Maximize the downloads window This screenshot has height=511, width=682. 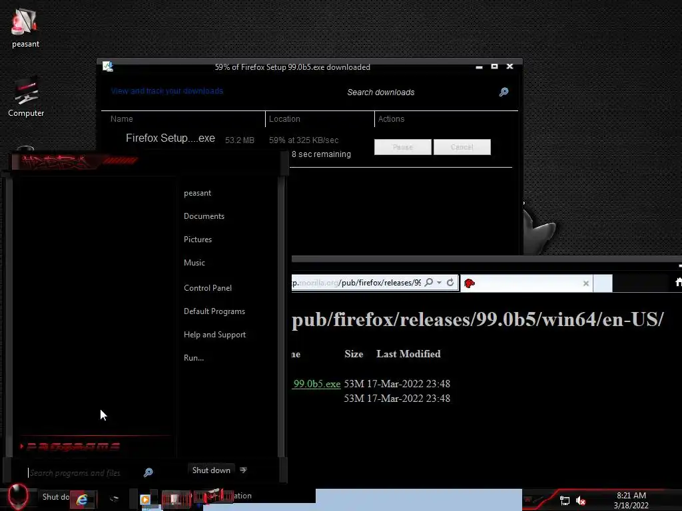point(495,67)
